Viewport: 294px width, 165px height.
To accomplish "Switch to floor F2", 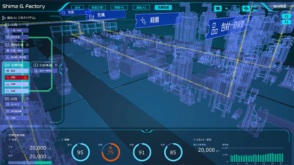I will (x=286, y=17).
